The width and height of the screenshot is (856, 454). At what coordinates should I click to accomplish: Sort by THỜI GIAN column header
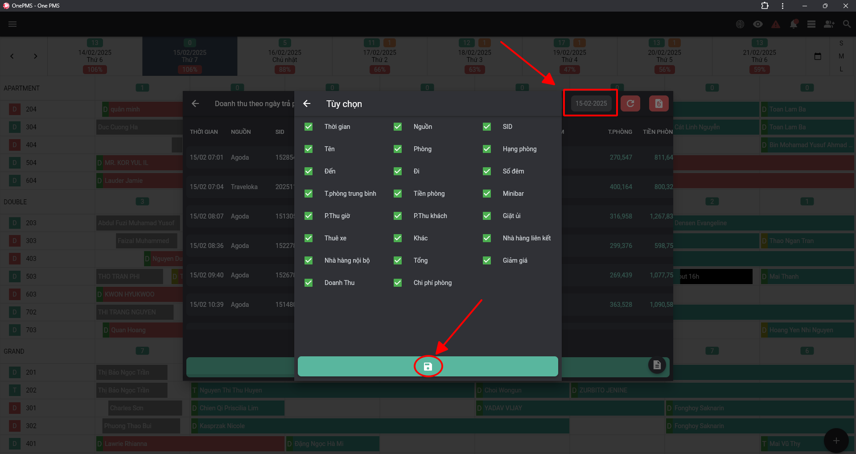click(204, 132)
